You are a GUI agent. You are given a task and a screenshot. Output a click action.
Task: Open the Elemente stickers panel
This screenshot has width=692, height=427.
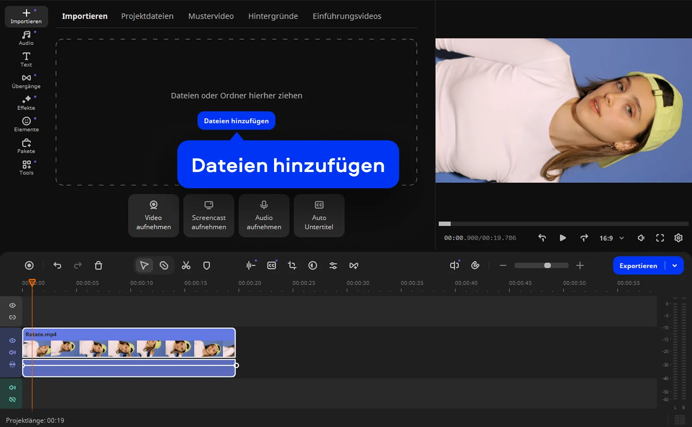(x=26, y=125)
